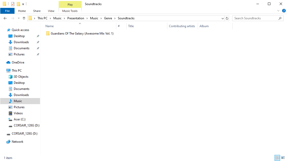Switch to the Share ribbon tab

[37, 11]
